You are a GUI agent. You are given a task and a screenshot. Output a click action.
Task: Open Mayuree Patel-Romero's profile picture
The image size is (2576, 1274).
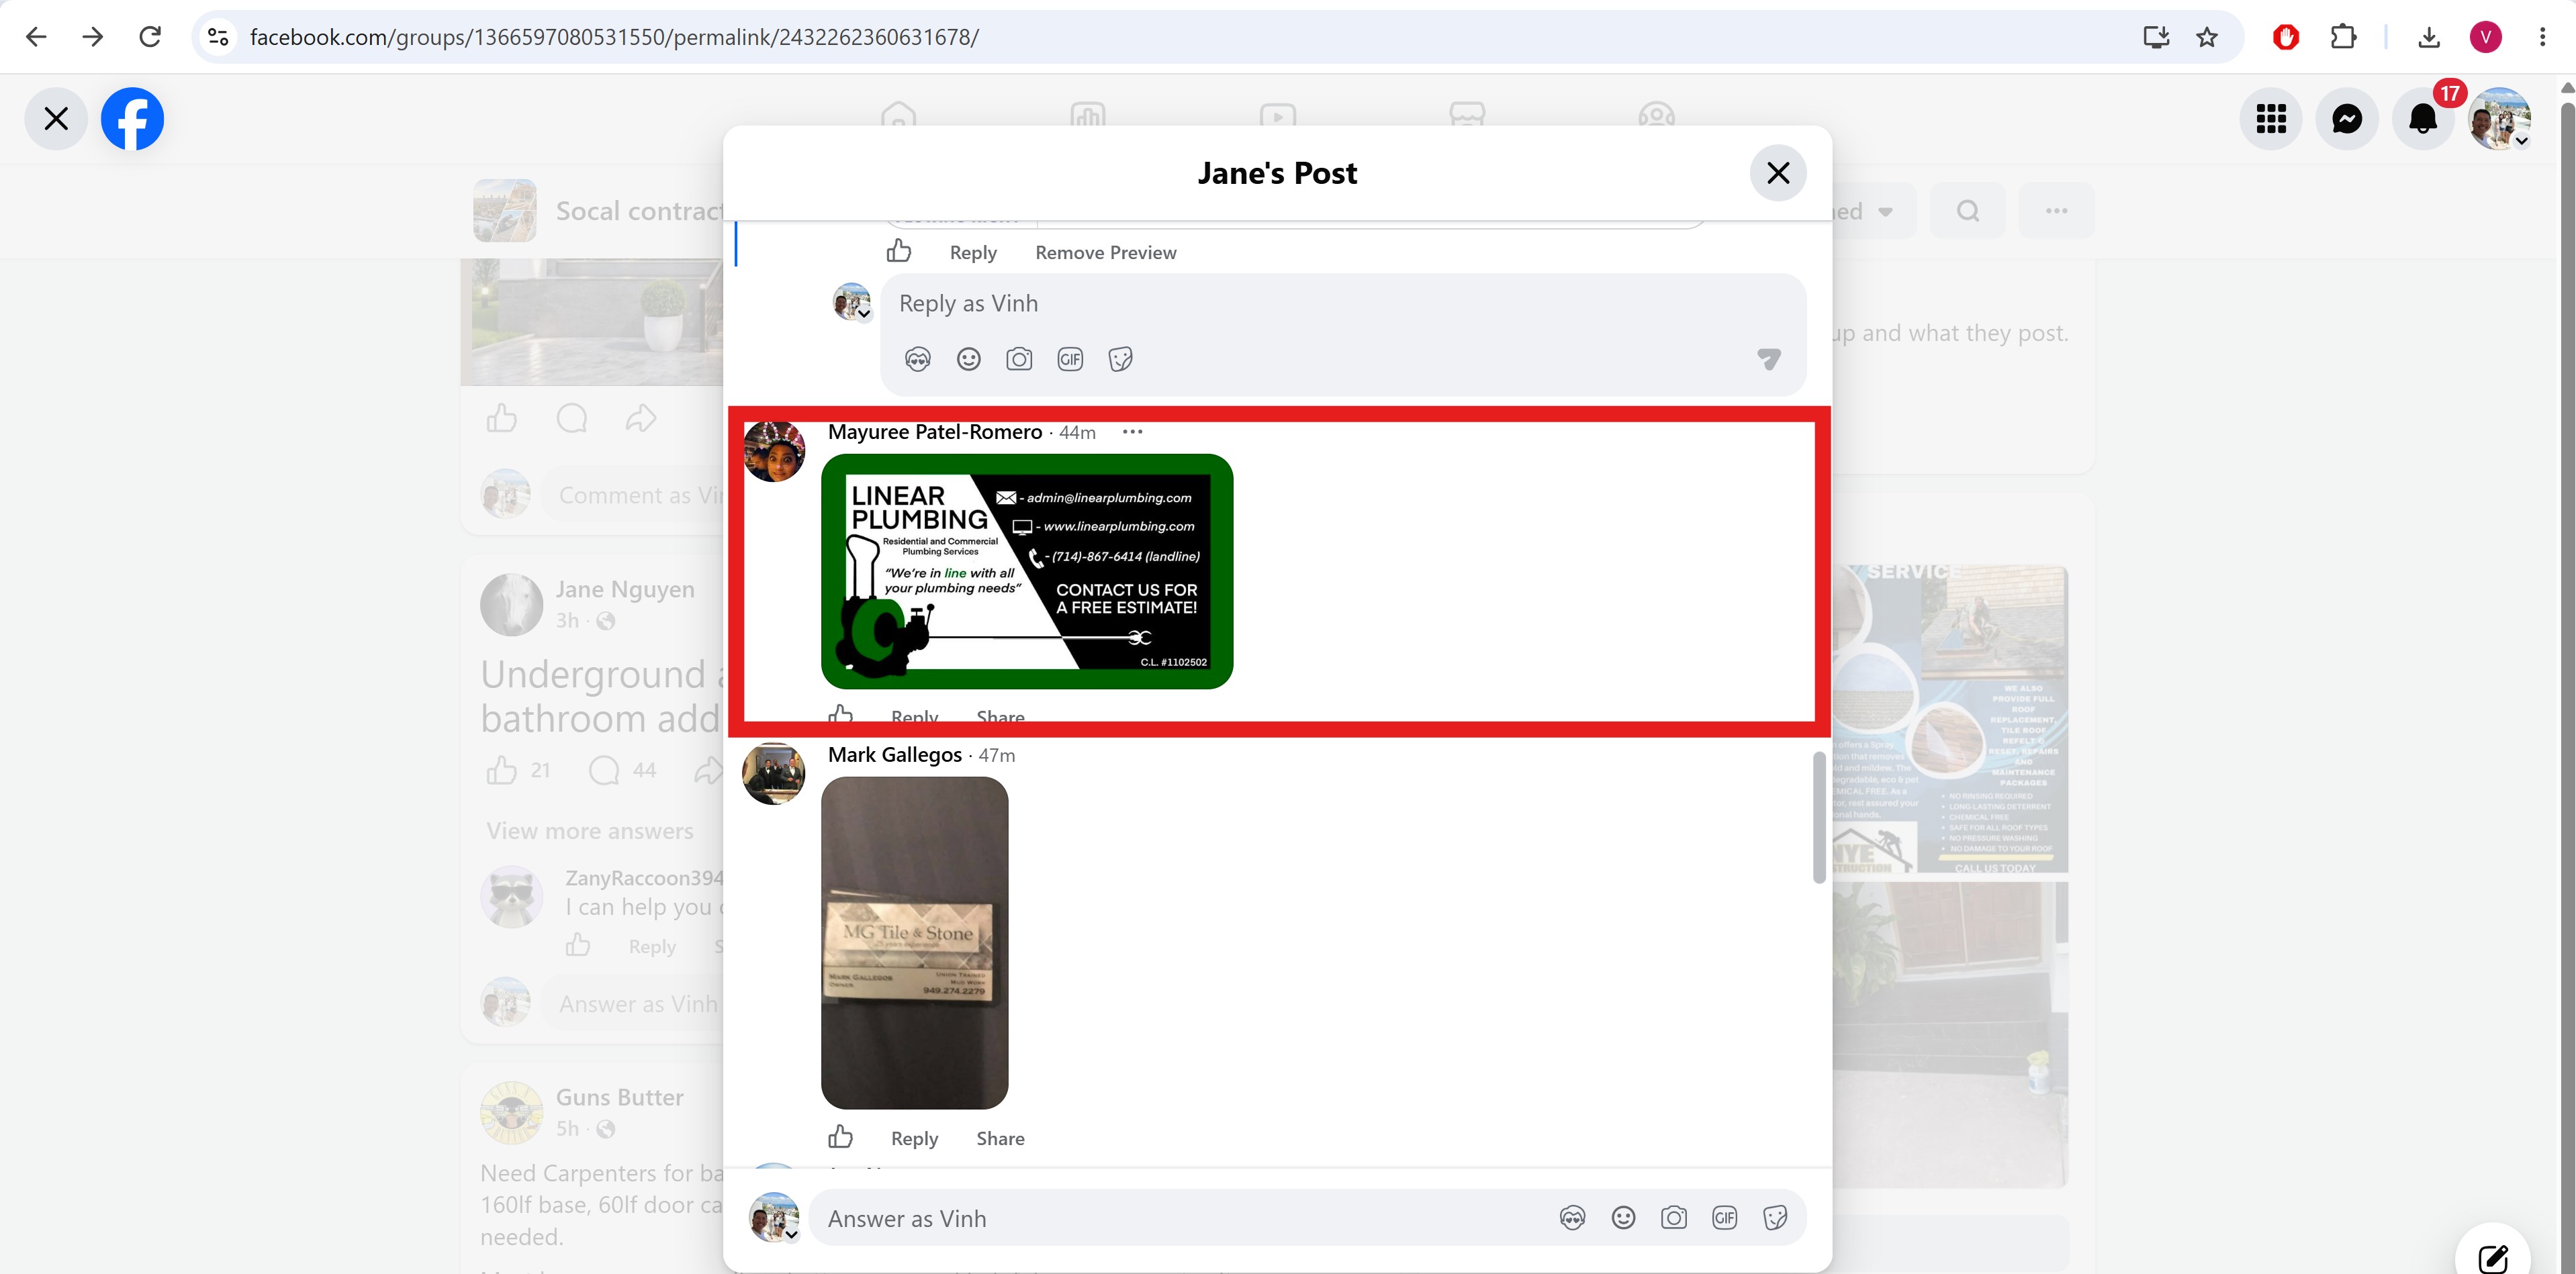click(773, 452)
